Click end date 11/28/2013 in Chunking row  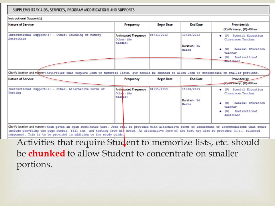[x=191, y=35]
